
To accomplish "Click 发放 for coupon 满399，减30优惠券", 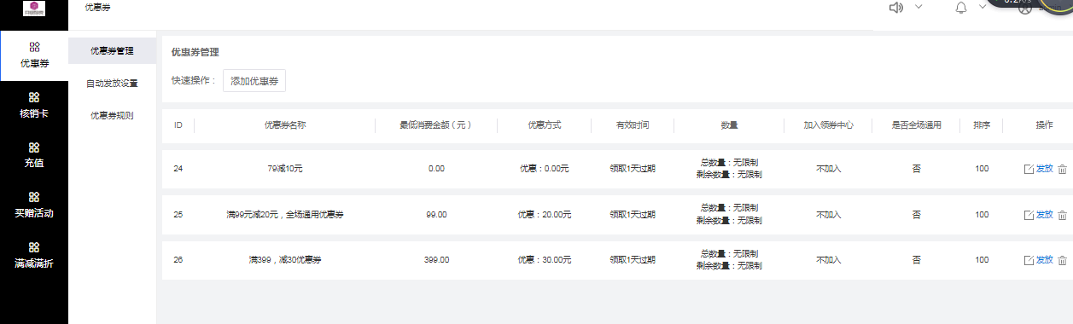I will (1045, 260).
